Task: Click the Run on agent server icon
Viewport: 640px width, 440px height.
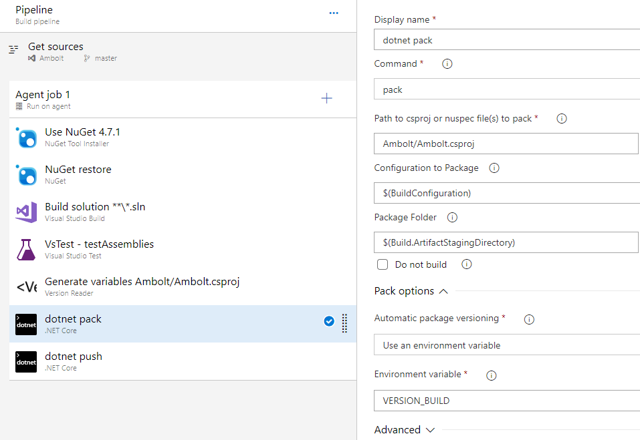Action: 19,106
